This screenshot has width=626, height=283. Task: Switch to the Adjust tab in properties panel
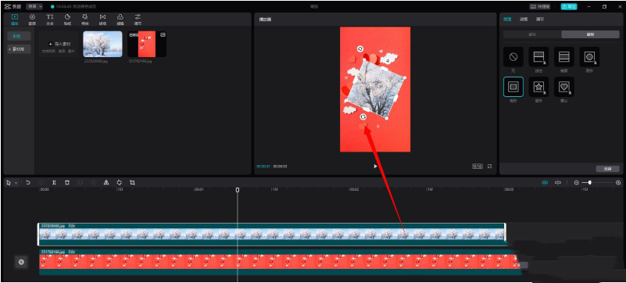click(540, 20)
